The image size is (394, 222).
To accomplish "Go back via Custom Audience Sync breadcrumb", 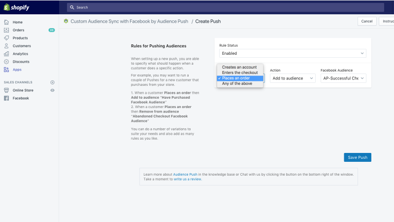I will [x=129, y=21].
